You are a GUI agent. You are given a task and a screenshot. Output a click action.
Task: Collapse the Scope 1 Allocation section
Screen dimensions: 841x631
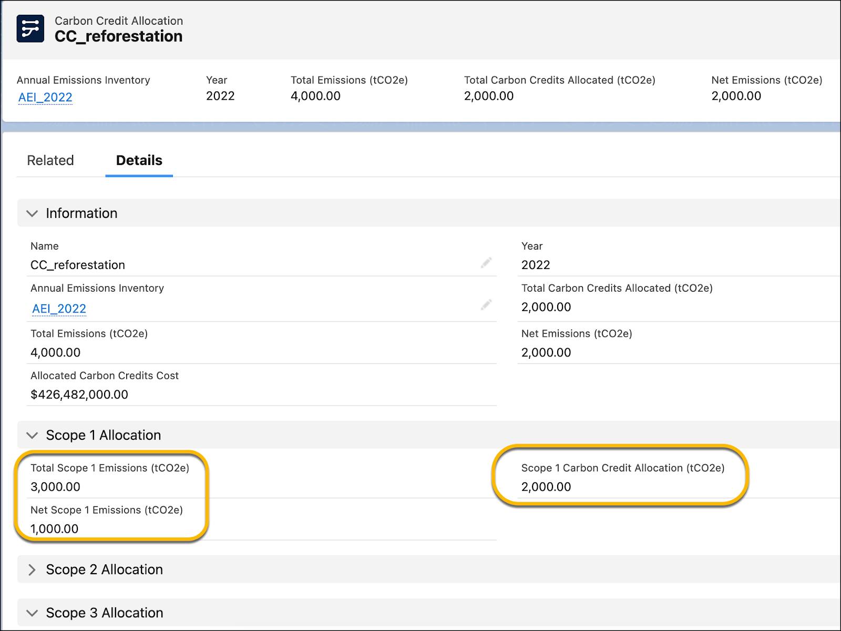33,435
